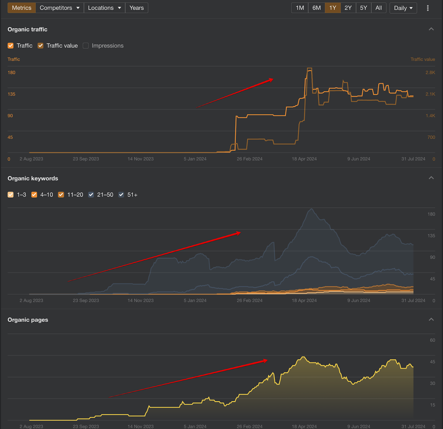Click the Organic keywords heading

(33, 178)
